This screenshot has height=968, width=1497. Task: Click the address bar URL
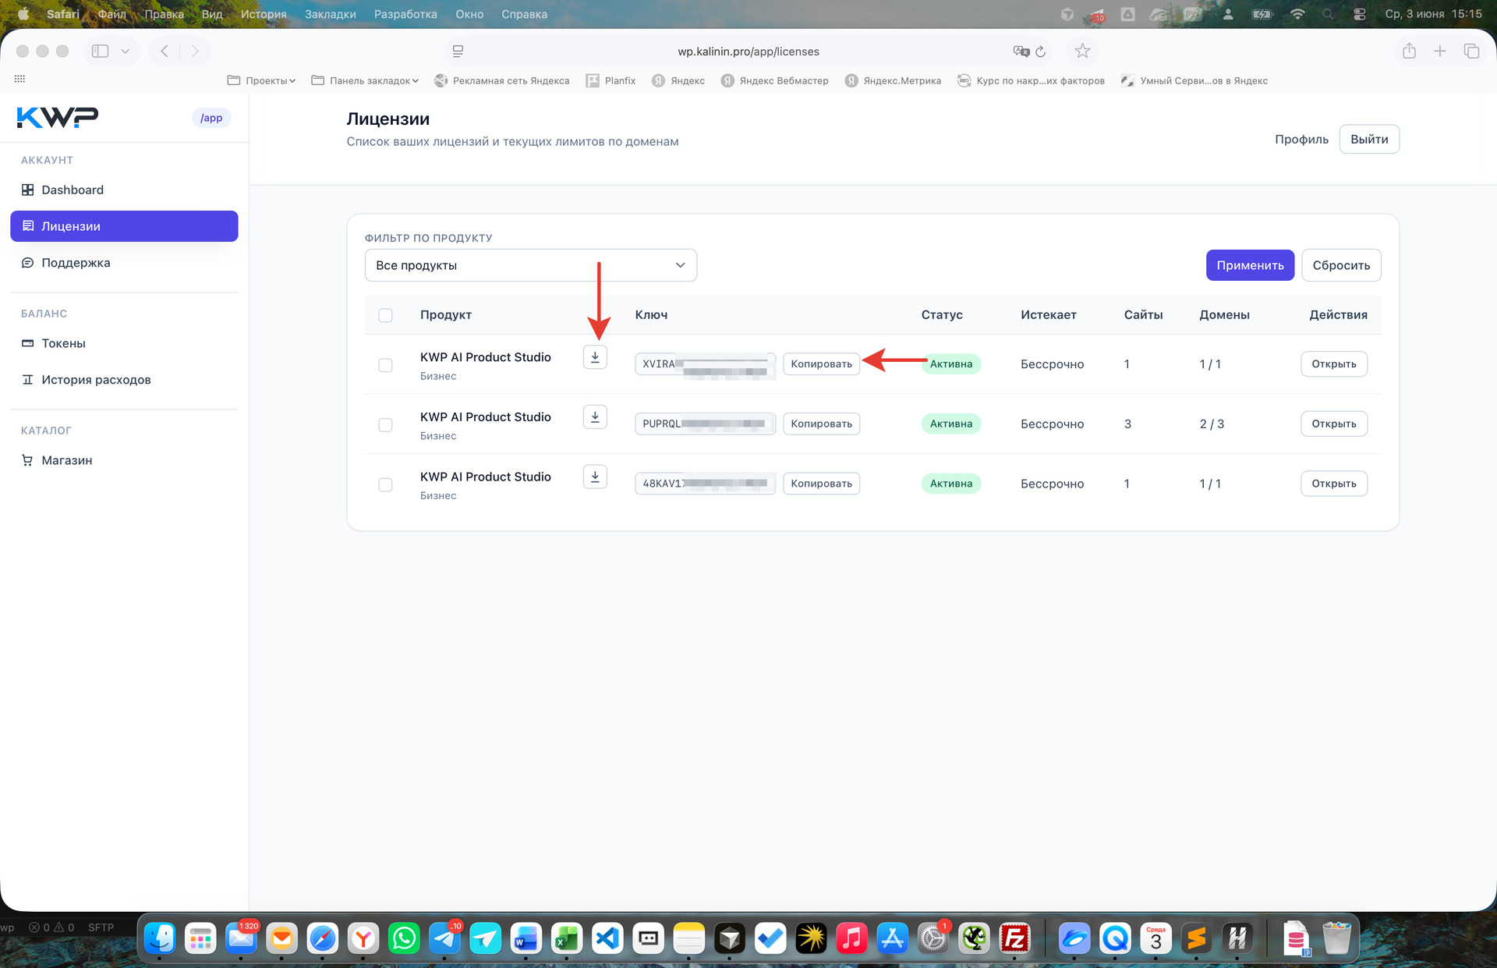[x=748, y=51]
